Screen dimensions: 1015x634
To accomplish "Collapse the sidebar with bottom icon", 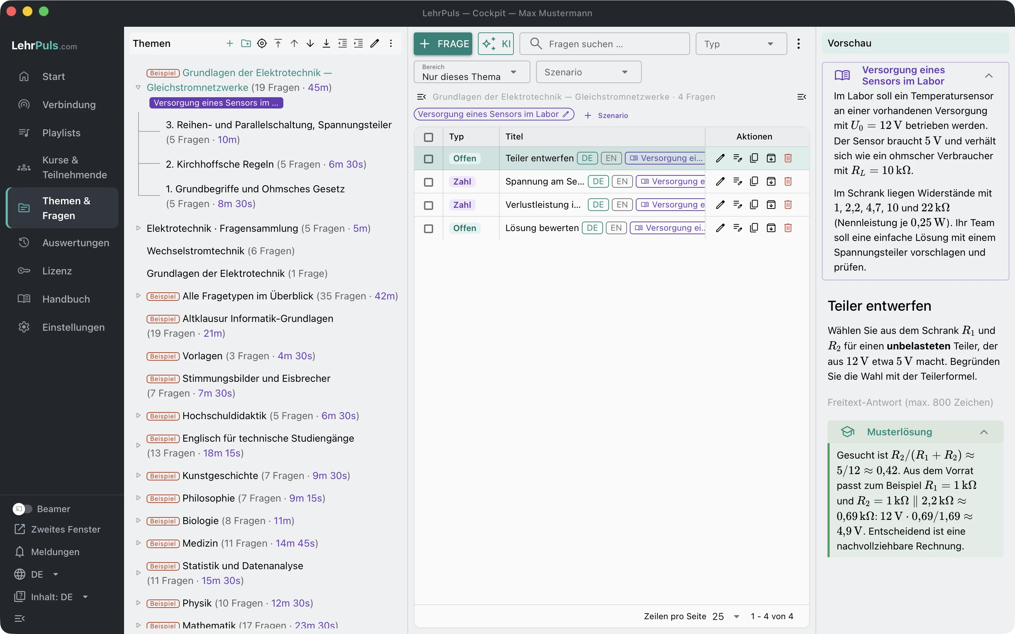I will [20, 618].
